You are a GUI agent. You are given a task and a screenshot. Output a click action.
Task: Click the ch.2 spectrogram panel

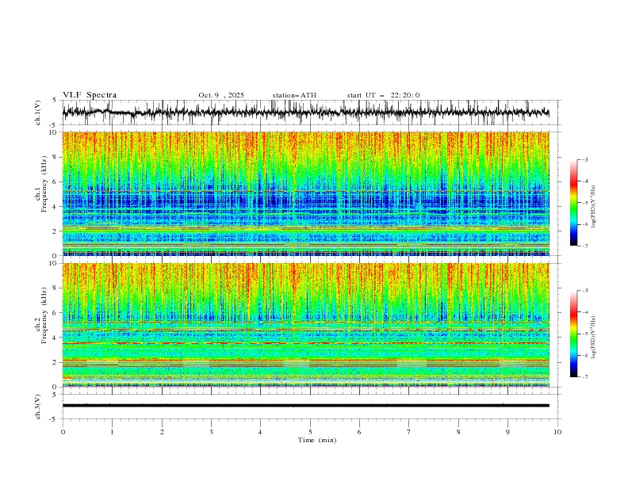pos(306,325)
